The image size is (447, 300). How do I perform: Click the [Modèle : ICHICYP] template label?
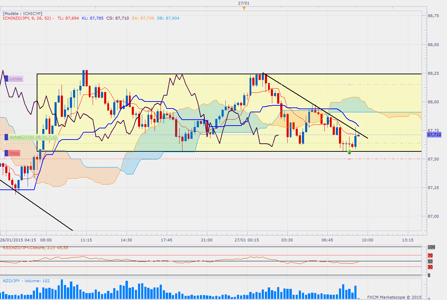(22, 13)
